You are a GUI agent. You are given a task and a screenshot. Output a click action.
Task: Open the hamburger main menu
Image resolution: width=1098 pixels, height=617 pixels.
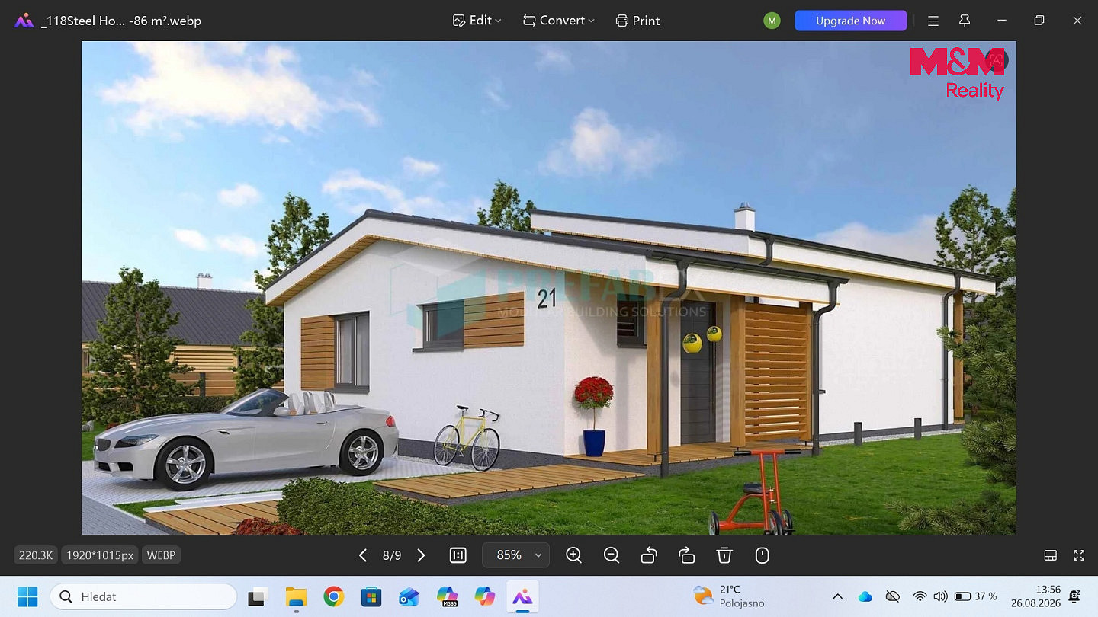(933, 21)
